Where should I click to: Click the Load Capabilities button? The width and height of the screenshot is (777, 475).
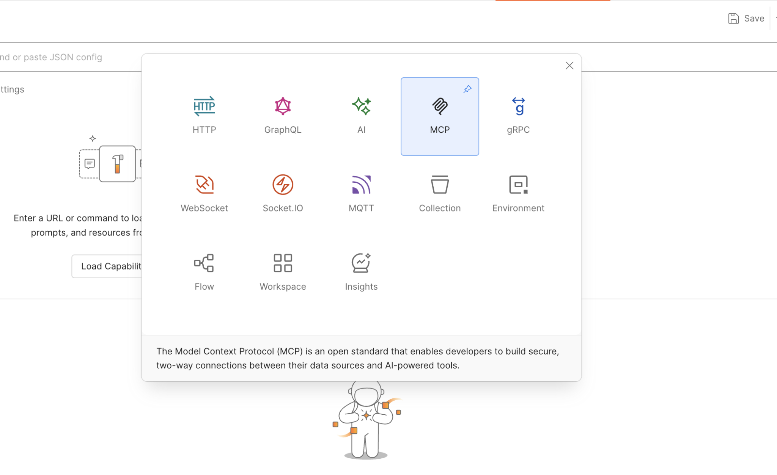coord(107,266)
